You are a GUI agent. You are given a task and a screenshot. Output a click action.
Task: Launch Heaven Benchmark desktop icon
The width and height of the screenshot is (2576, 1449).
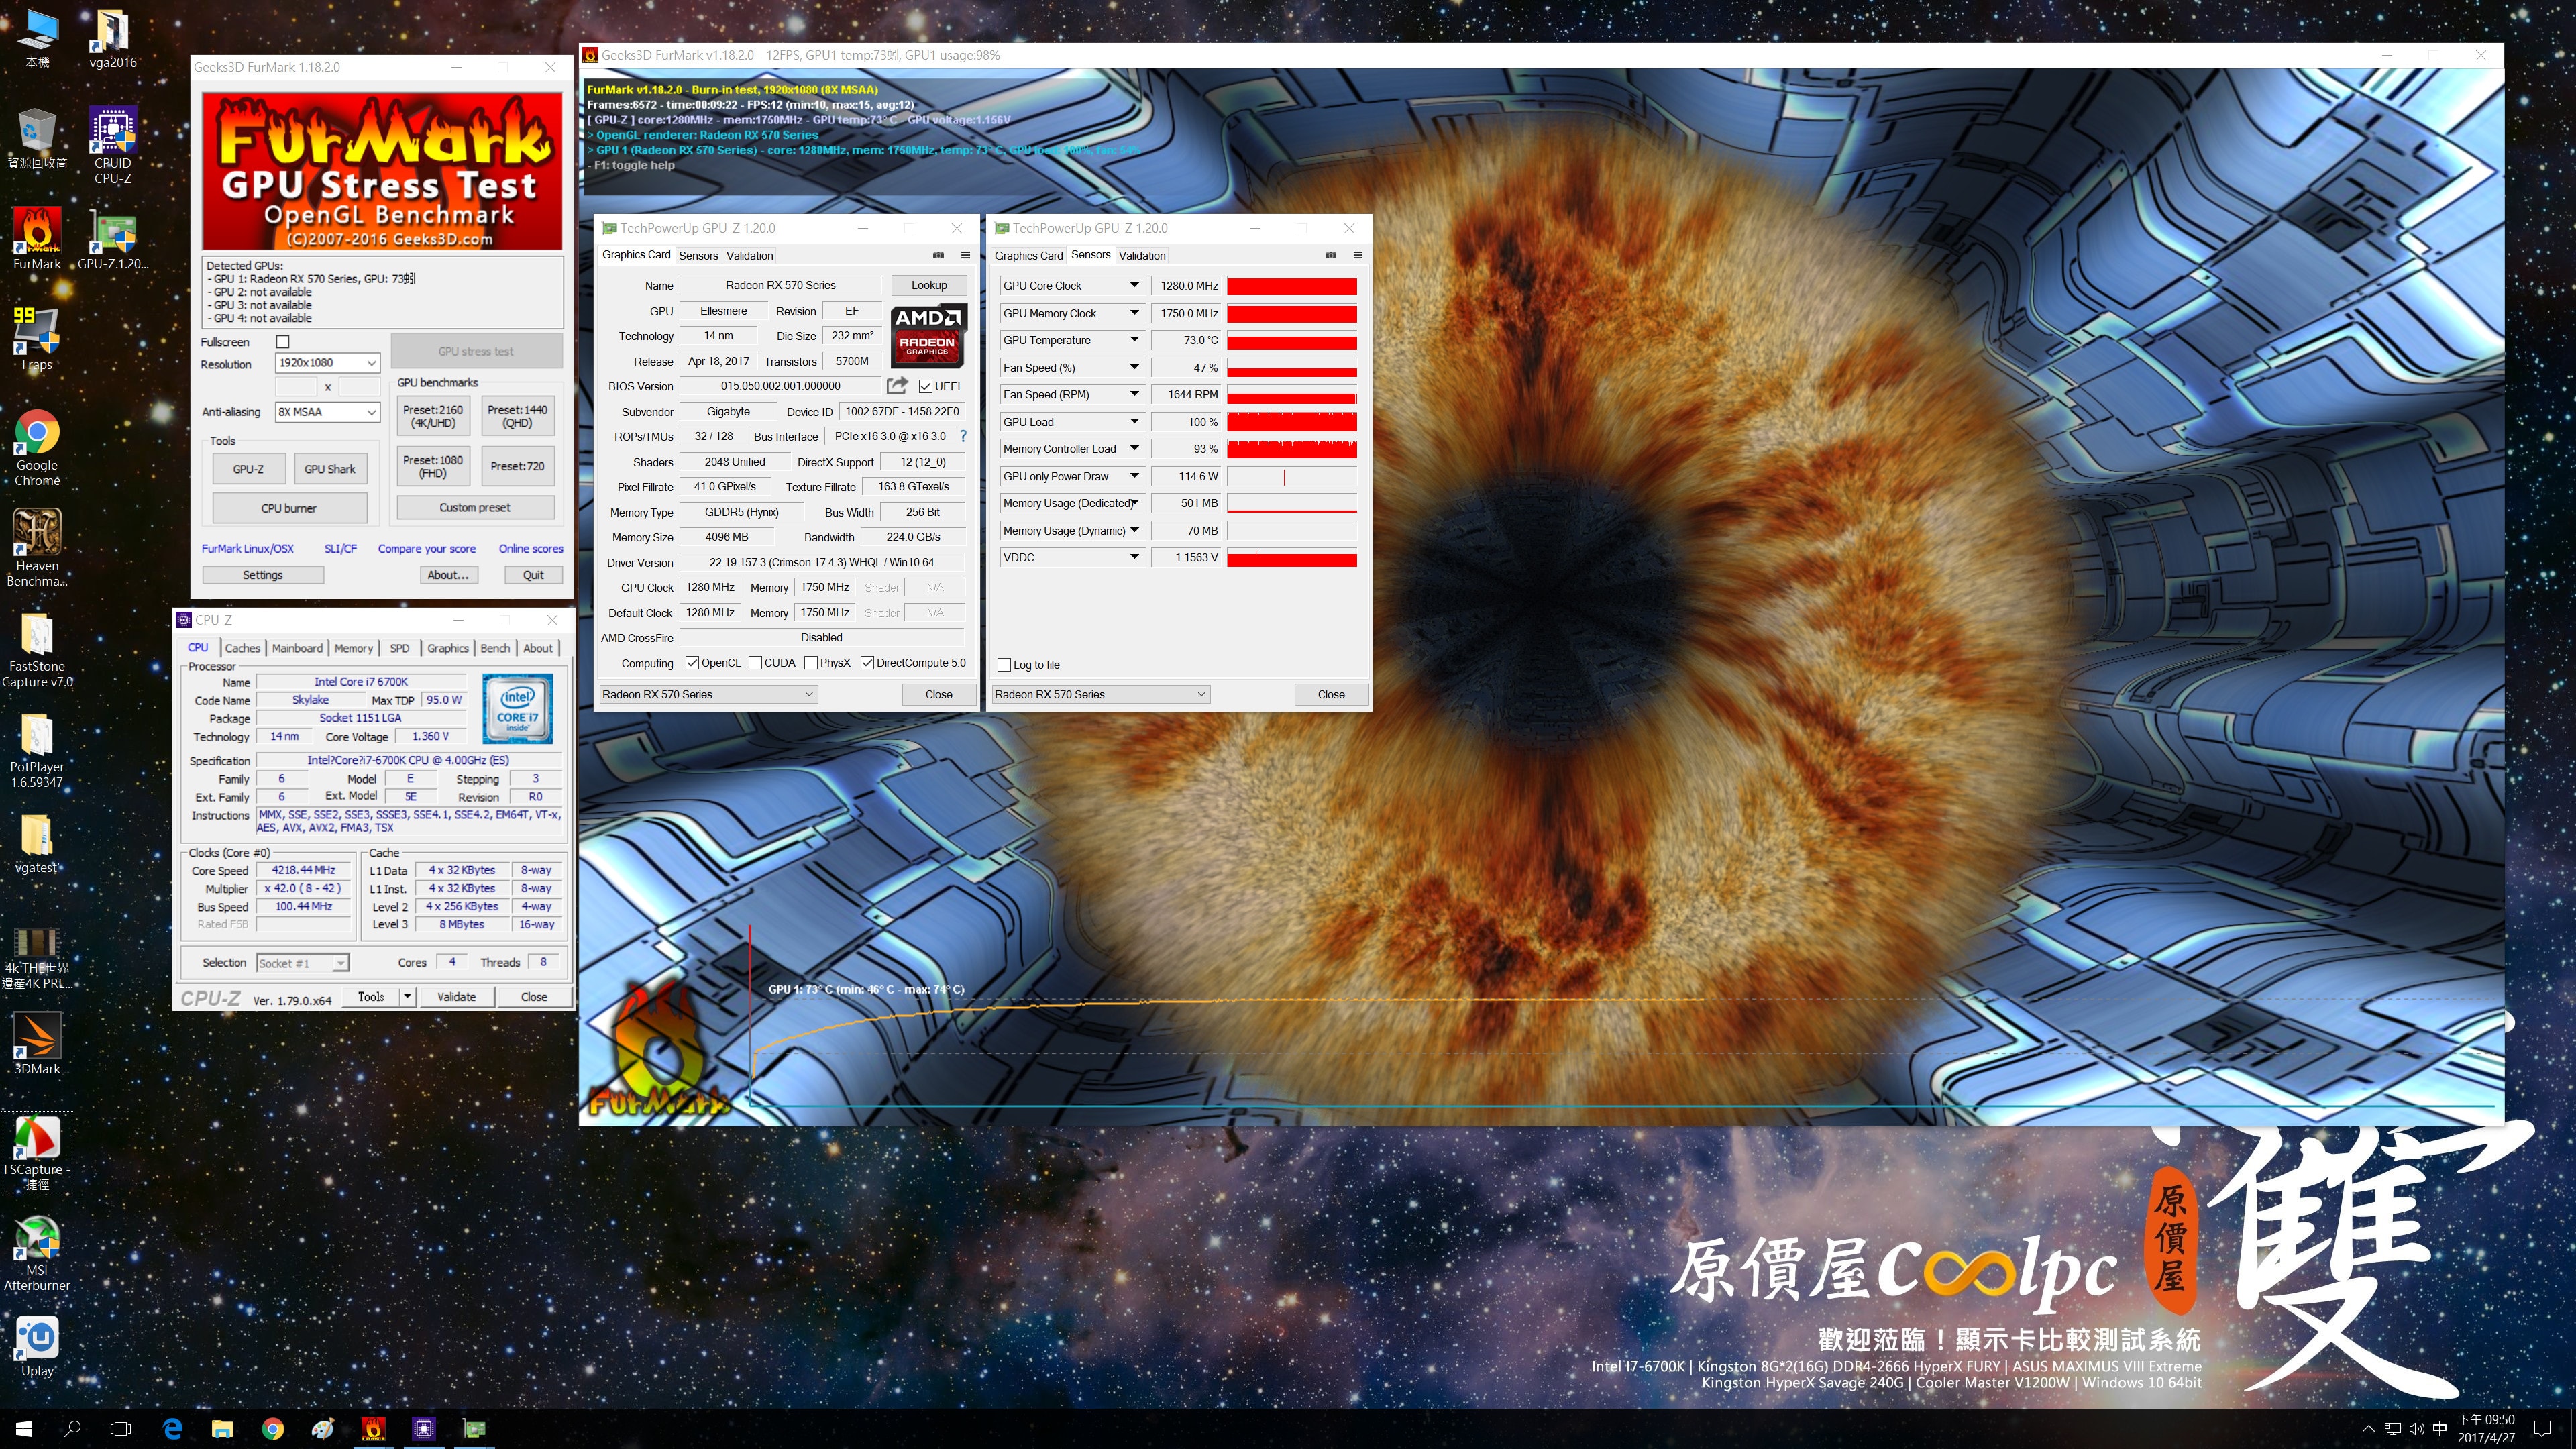[x=37, y=547]
